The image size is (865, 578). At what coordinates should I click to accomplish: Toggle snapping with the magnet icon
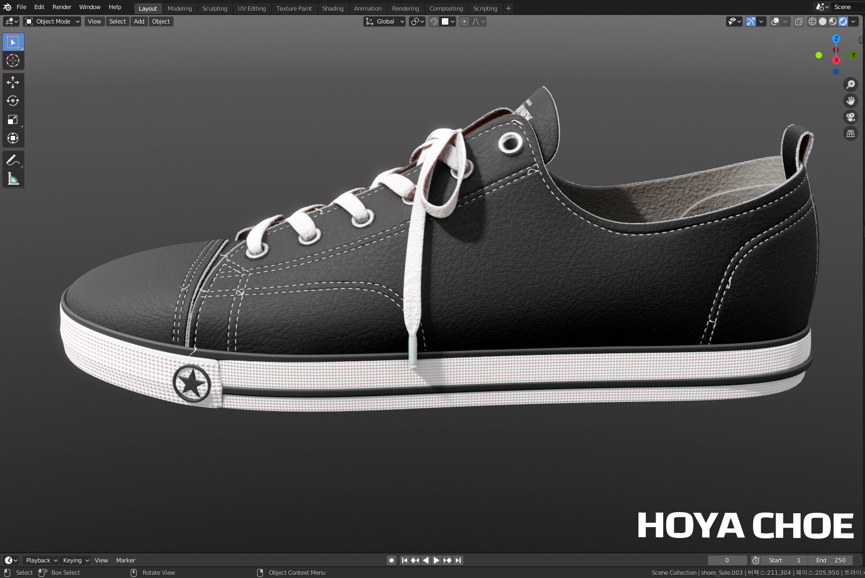pyautogui.click(x=433, y=21)
